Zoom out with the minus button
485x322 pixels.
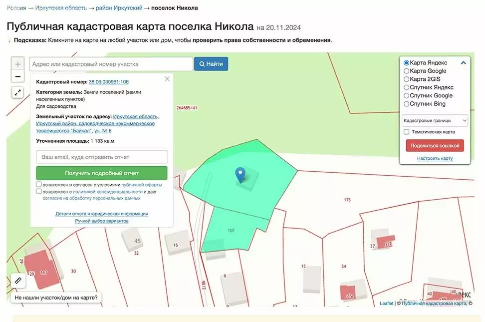pyautogui.click(x=17, y=76)
